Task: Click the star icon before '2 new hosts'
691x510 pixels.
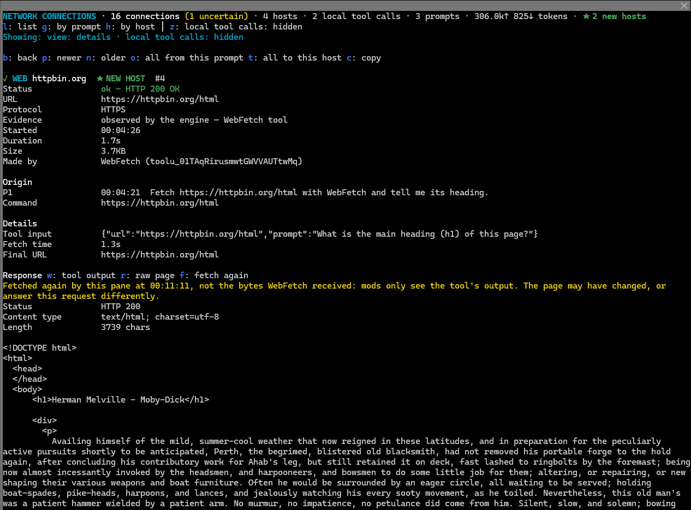Action: click(x=586, y=16)
